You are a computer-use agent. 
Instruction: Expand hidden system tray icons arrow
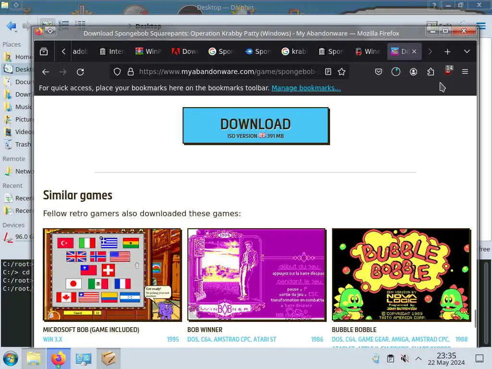point(418,358)
